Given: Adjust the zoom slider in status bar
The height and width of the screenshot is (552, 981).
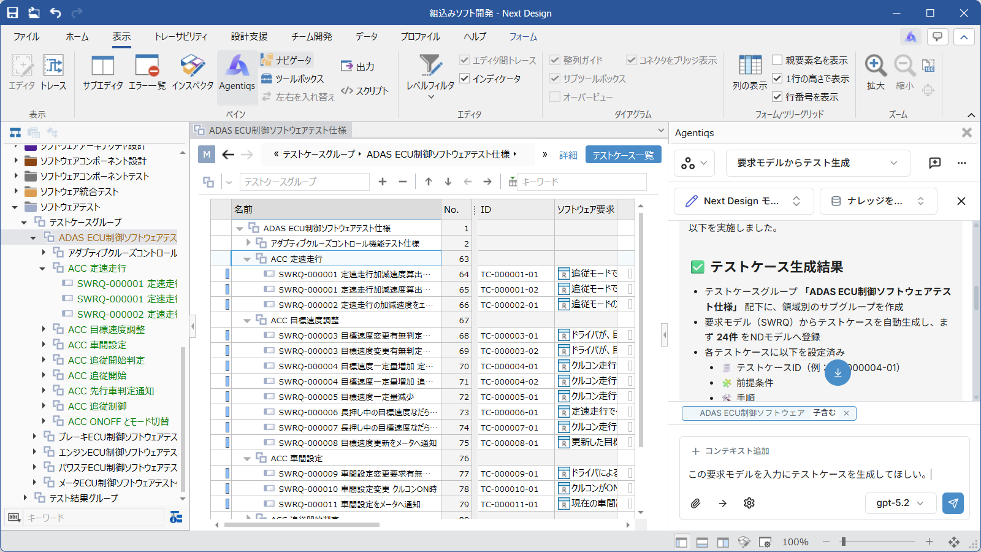Looking at the screenshot, I should [x=844, y=542].
